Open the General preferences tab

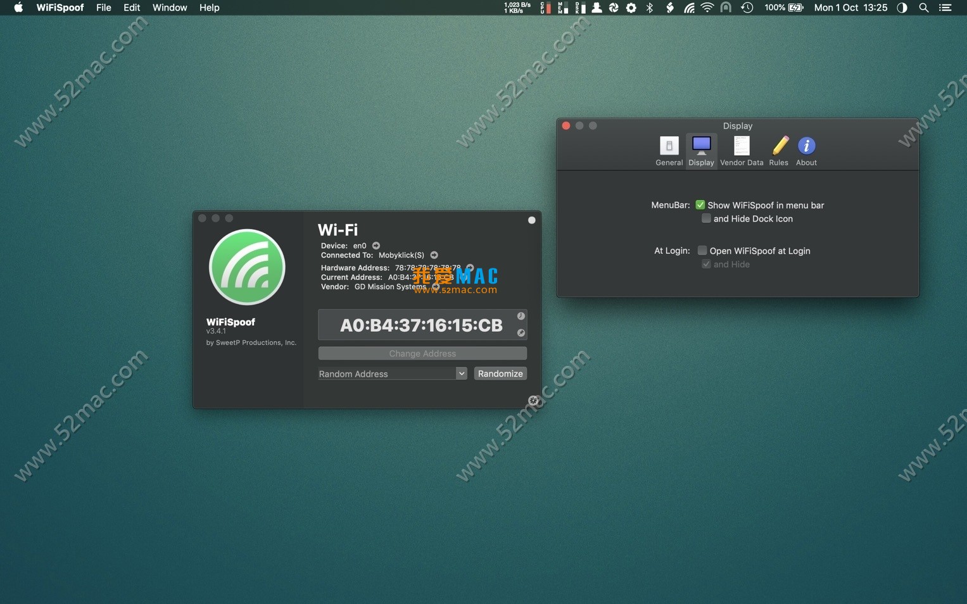pos(669,151)
